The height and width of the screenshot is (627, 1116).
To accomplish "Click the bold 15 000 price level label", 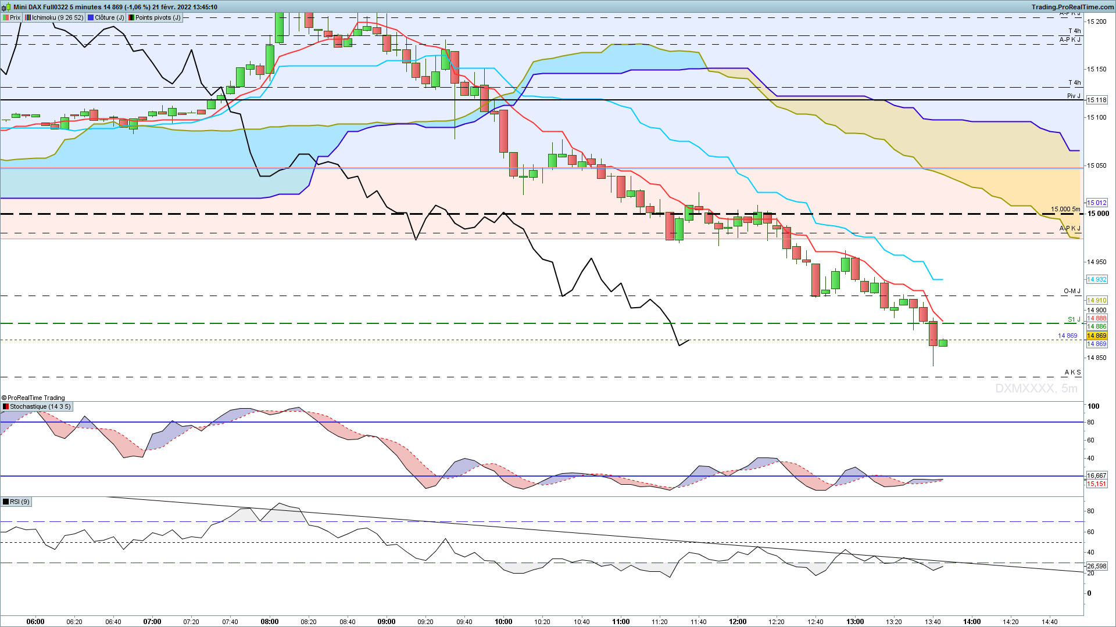I will 1098,214.
